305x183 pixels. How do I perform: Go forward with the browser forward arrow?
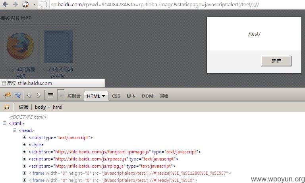click(15, 4)
